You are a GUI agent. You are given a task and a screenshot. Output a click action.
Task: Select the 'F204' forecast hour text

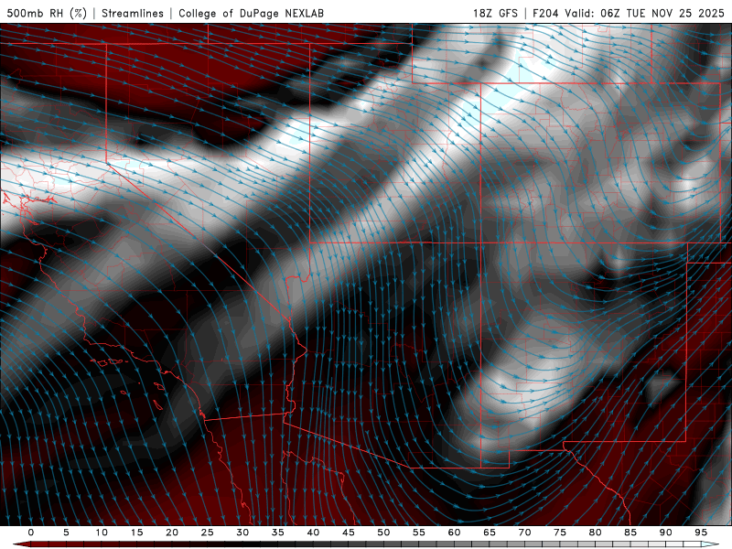[547, 13]
